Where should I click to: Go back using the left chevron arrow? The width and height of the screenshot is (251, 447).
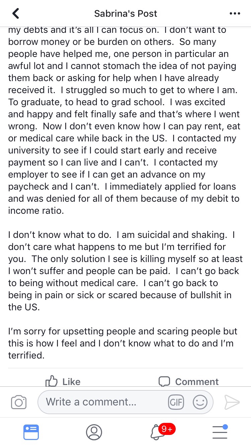(x=15, y=14)
